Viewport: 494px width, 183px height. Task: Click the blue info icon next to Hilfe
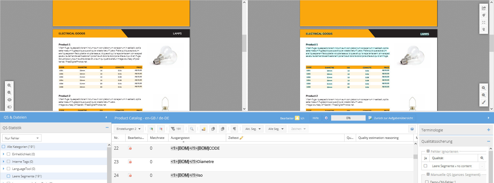tap(326, 118)
